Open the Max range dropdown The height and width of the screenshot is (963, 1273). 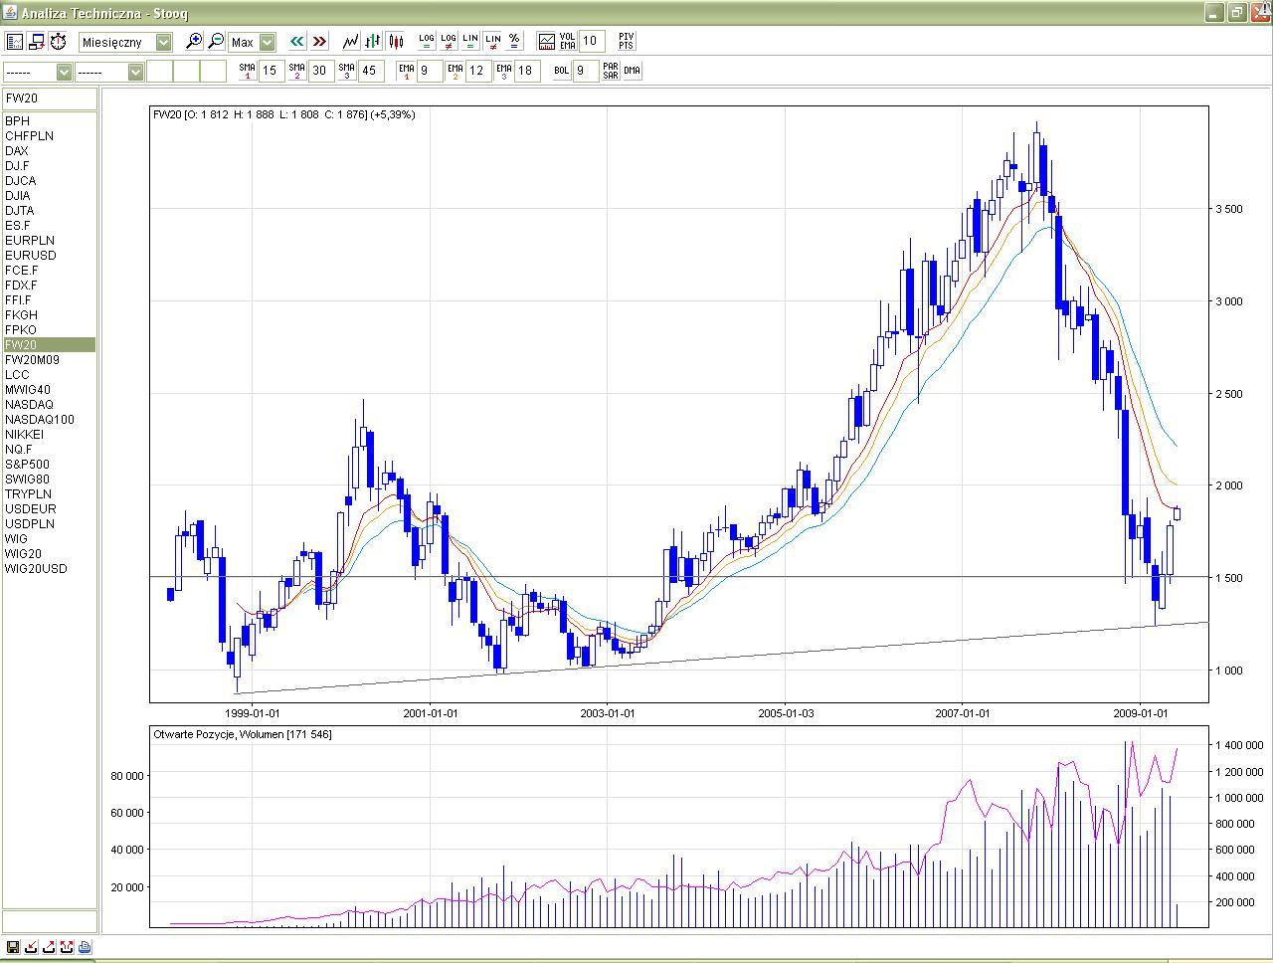(x=267, y=42)
